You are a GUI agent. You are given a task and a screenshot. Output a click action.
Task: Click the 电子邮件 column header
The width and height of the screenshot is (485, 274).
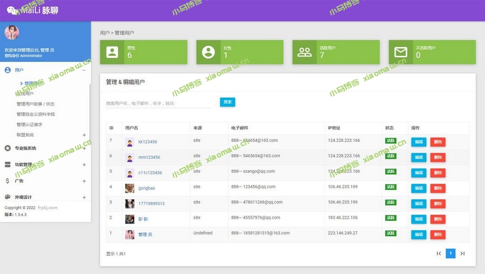[x=240, y=128]
